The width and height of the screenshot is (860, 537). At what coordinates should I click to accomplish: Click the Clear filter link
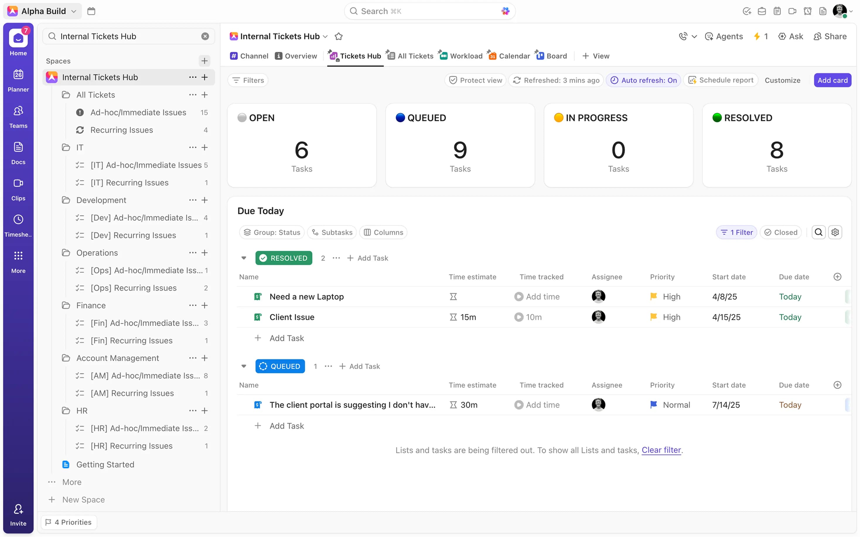click(x=661, y=450)
